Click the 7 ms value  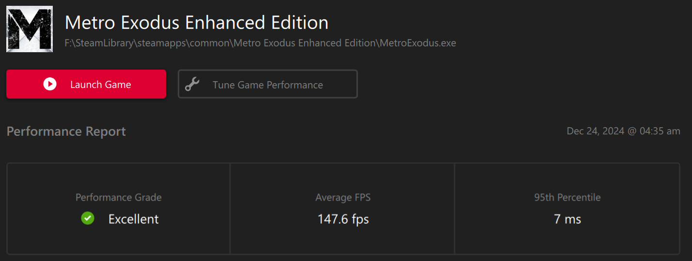567,219
